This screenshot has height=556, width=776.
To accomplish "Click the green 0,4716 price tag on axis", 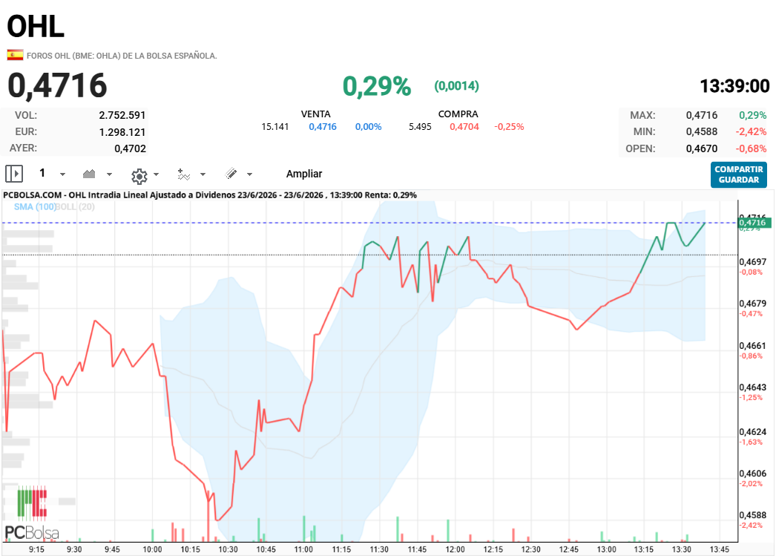I will (754, 223).
